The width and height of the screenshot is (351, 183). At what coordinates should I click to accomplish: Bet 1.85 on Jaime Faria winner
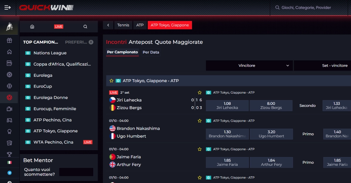tap(227, 162)
